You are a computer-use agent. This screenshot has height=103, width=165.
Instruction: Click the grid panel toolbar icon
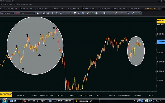click(x=104, y=13)
